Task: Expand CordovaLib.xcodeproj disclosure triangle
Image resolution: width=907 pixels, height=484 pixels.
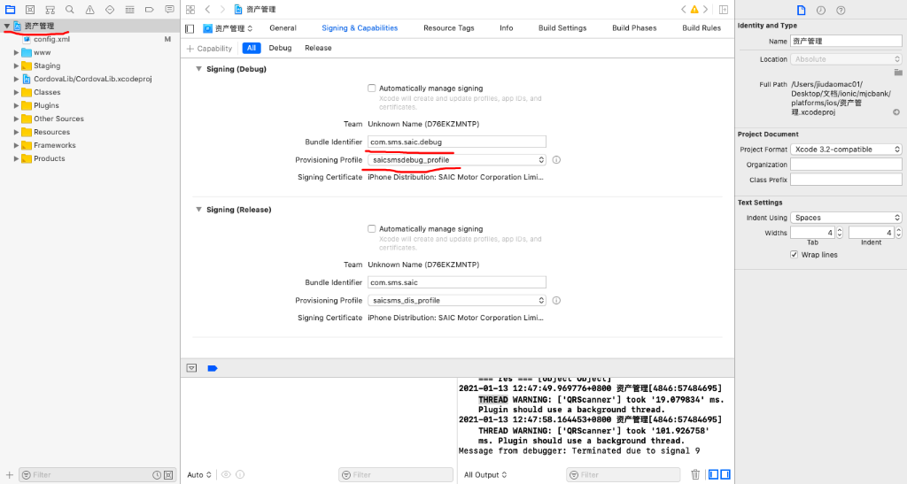Action: tap(16, 79)
